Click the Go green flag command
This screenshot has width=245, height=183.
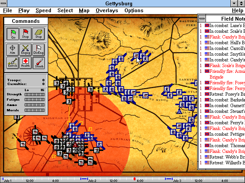[13, 34]
